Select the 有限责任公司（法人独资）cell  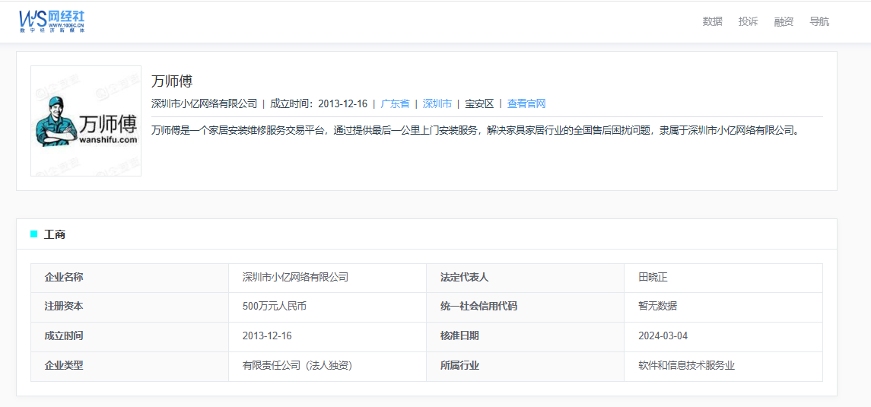click(327, 367)
